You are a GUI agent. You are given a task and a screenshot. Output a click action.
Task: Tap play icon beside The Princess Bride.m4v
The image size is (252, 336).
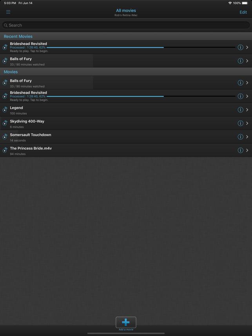(x=5, y=150)
